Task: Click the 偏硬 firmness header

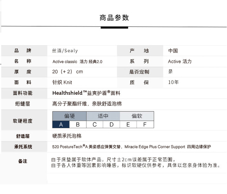Action: coord(69,116)
